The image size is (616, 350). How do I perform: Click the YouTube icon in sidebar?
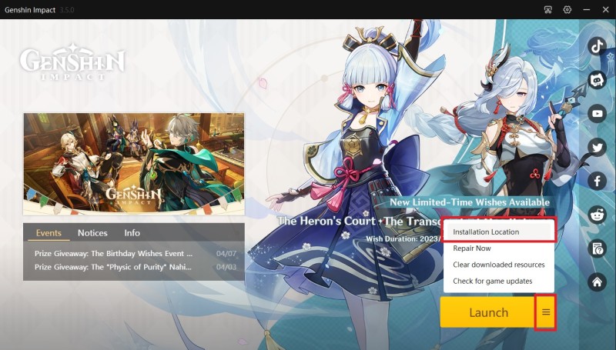[597, 113]
